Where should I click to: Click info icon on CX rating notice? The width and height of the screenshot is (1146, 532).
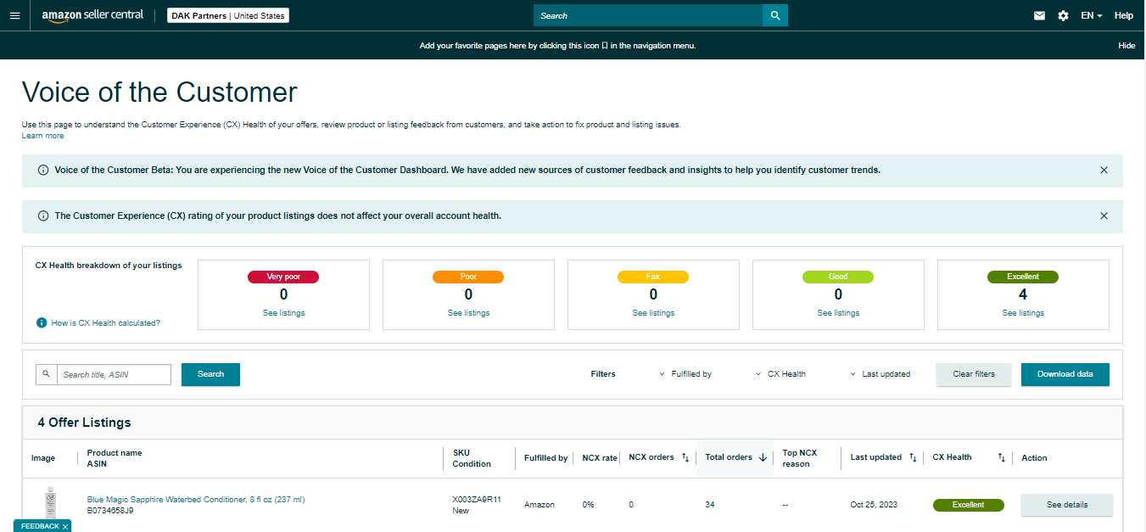click(x=43, y=216)
